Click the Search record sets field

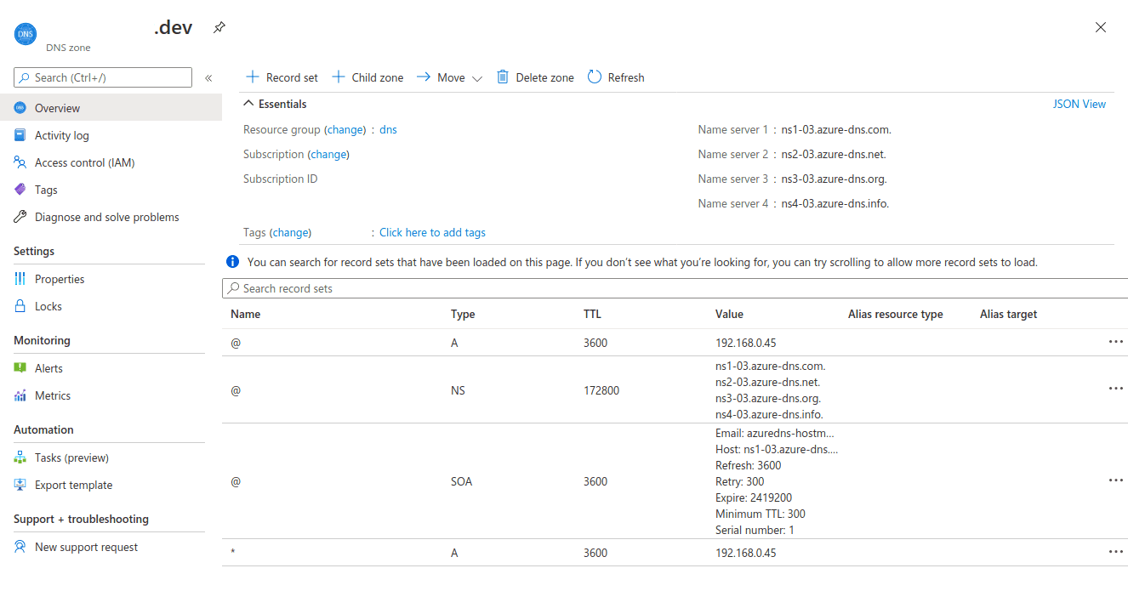675,288
